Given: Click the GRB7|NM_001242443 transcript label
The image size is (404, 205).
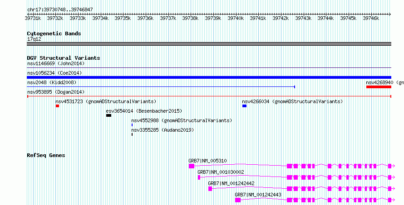Looking at the screenshot, I should pos(258,195).
